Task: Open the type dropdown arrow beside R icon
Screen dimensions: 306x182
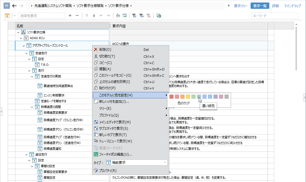Action: [14, 16]
